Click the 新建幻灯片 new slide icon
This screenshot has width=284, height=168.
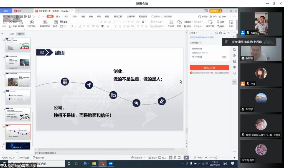click(x=45, y=22)
